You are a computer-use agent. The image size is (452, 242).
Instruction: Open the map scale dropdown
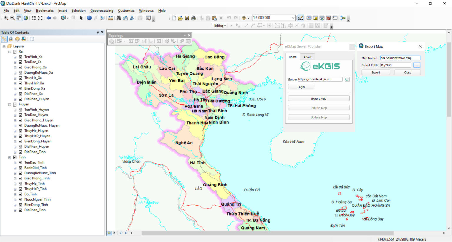(x=293, y=18)
